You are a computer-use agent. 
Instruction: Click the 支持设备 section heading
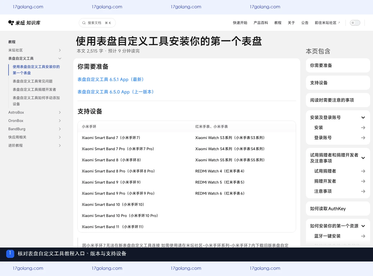coord(90,111)
